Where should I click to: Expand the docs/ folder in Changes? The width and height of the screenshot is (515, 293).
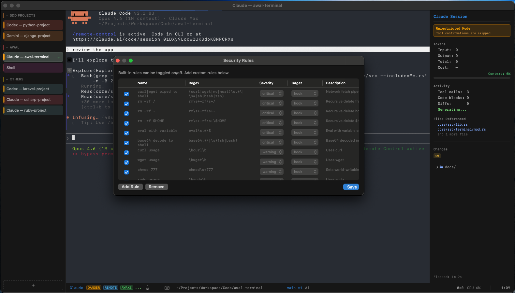437,167
